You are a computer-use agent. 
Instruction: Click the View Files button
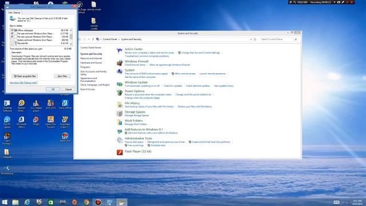[x=62, y=76]
